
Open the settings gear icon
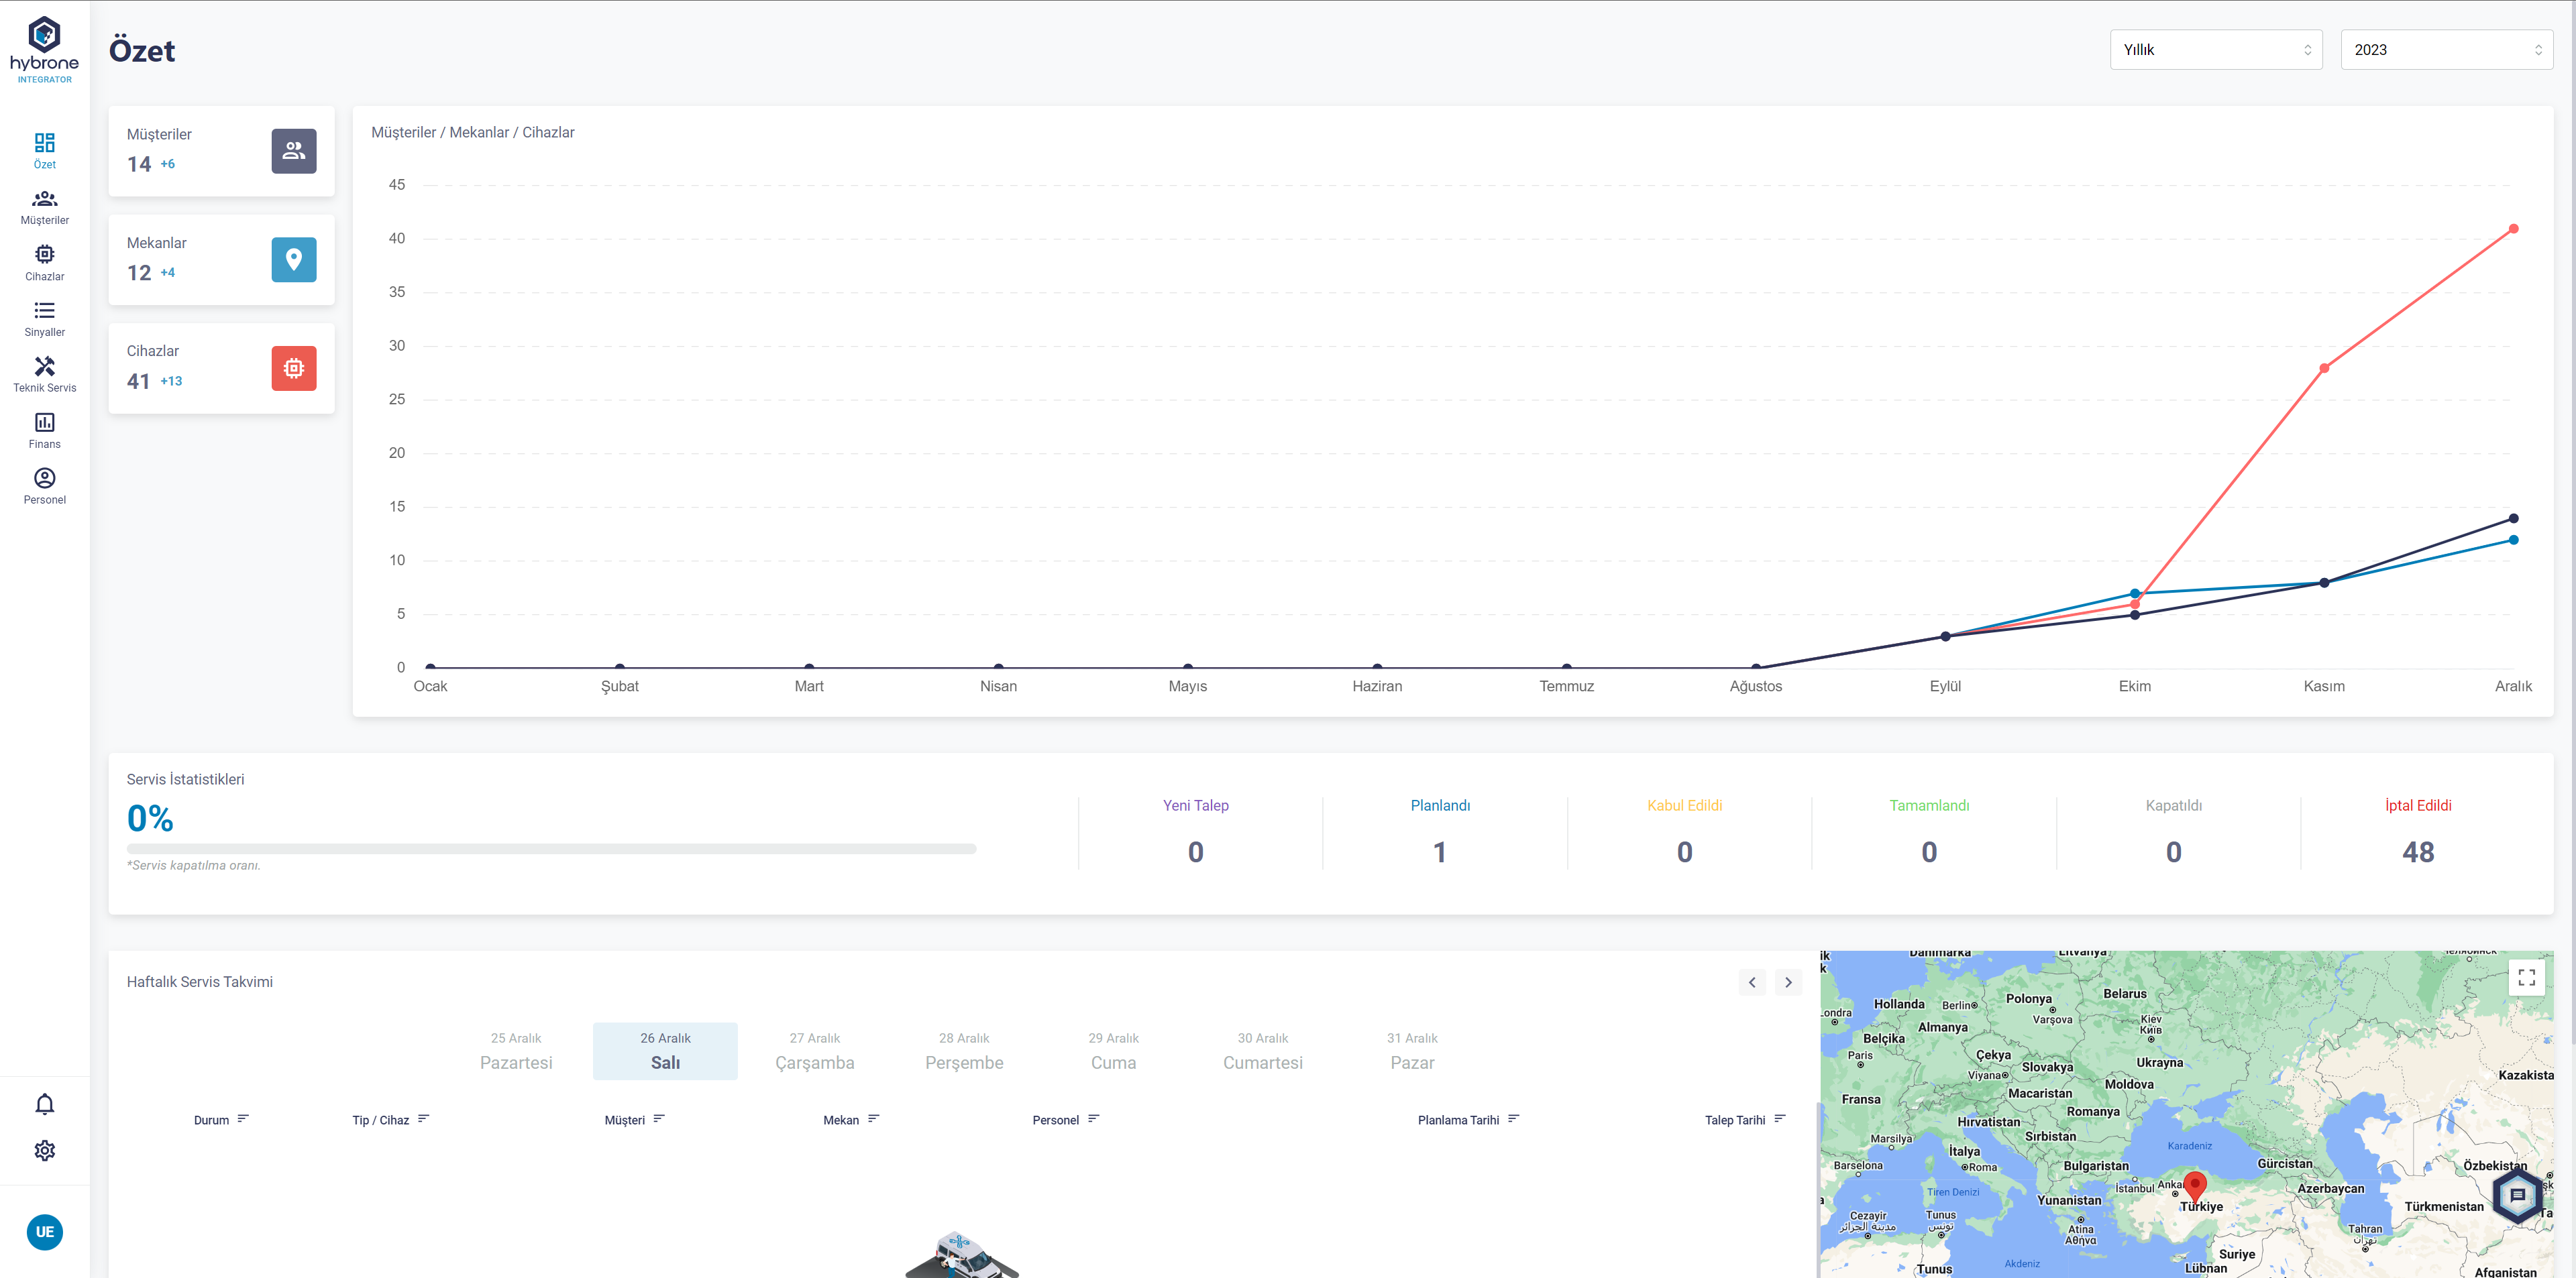click(44, 1150)
